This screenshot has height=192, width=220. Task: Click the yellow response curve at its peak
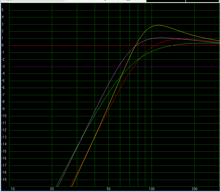click(x=158, y=25)
